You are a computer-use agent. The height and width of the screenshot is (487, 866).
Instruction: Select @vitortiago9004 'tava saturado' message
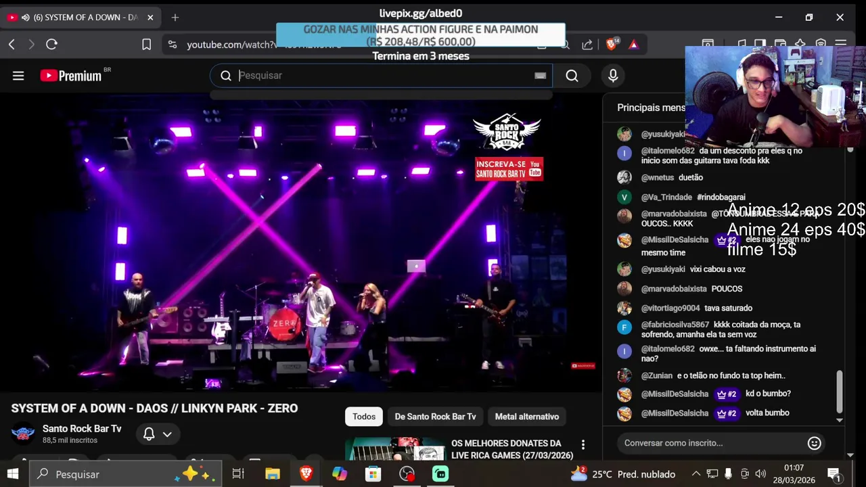pyautogui.click(x=727, y=308)
